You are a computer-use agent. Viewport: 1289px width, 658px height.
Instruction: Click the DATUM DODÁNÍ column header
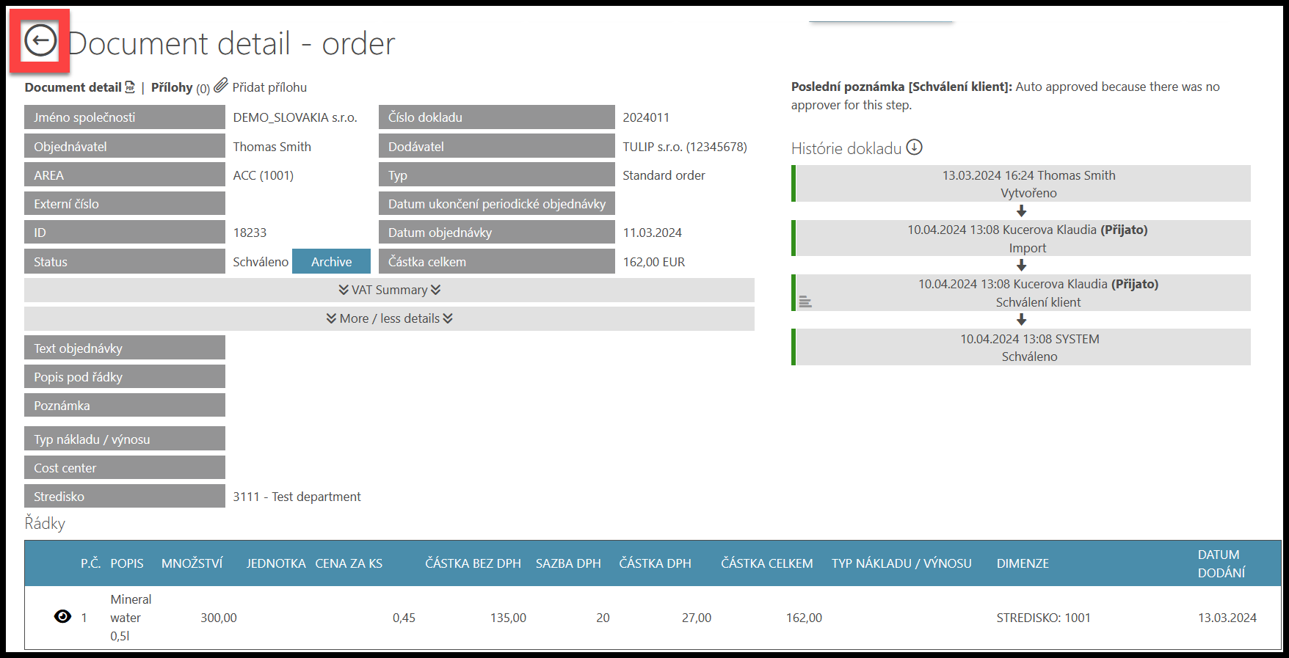tap(1221, 563)
